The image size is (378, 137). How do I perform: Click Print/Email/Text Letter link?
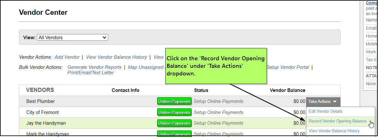pos(91,73)
